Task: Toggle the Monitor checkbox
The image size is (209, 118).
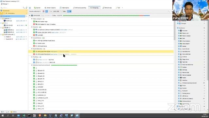Action: (179, 46)
